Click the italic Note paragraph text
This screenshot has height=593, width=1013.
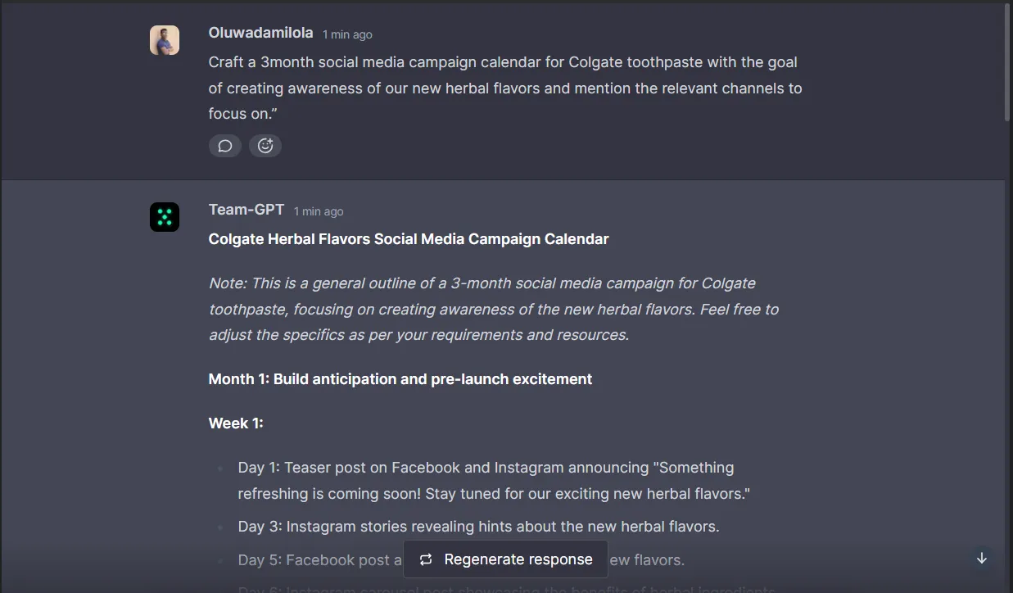(x=491, y=309)
